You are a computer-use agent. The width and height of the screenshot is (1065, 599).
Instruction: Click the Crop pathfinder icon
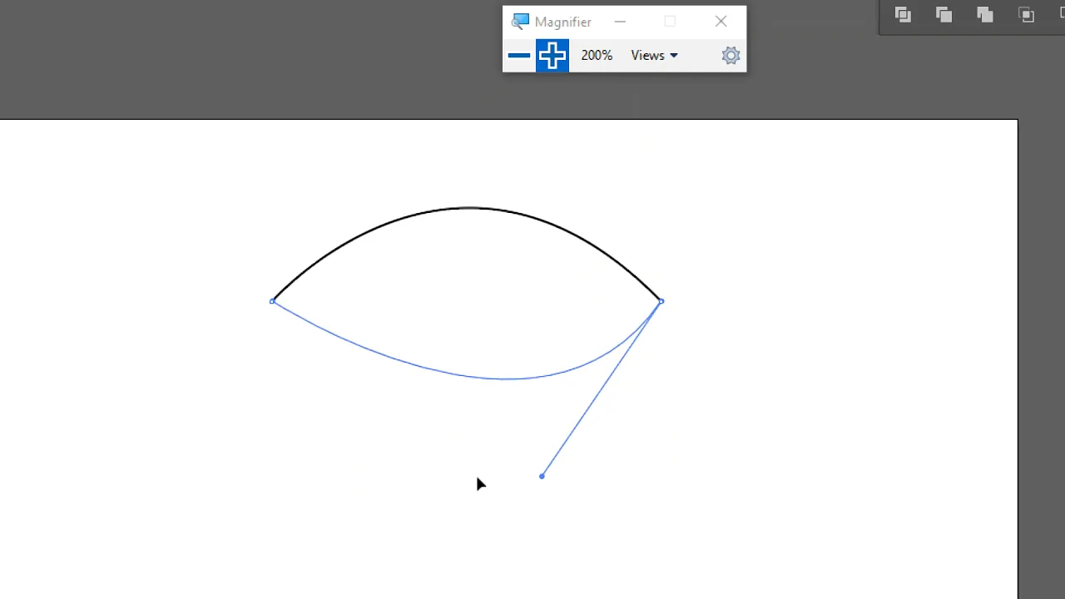1027,14
